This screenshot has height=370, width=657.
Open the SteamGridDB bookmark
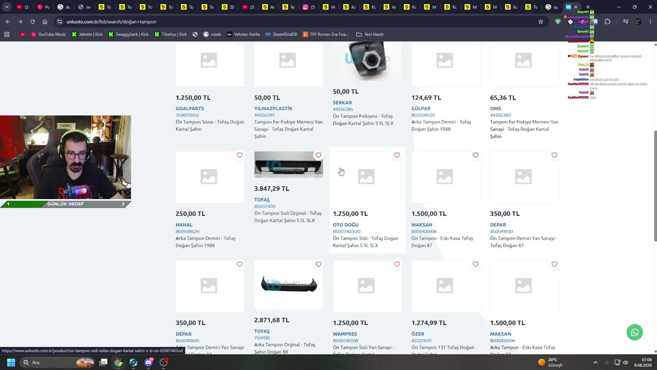[281, 34]
